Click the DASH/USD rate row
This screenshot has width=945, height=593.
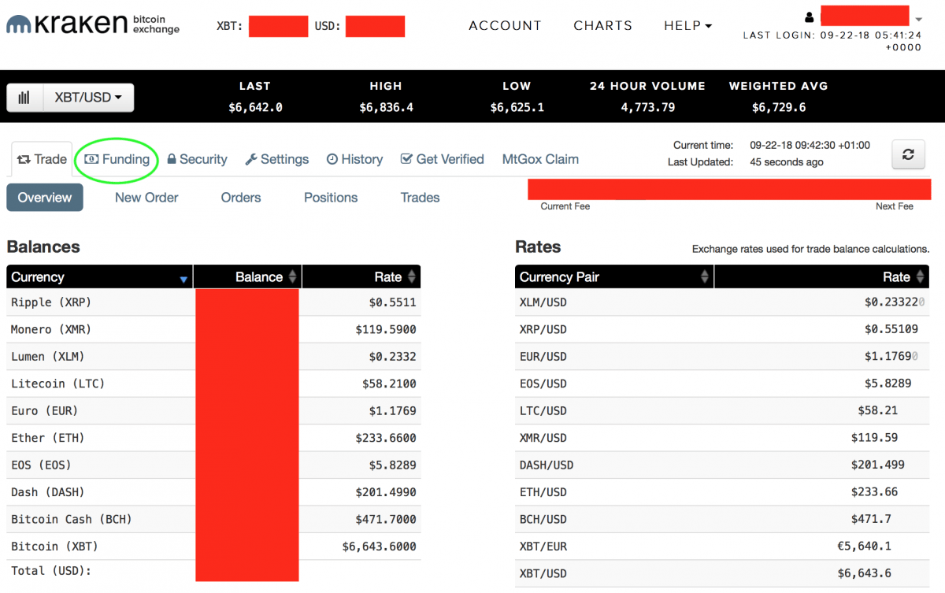[722, 465]
